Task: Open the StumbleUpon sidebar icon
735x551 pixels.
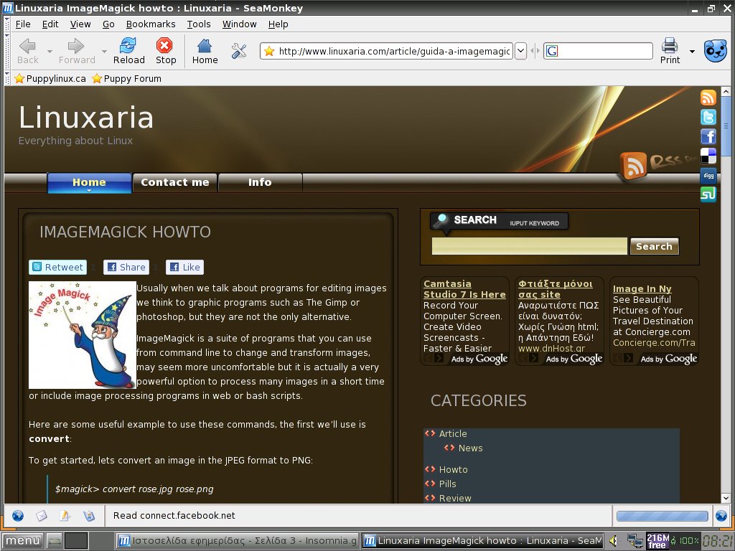Action: 708,194
